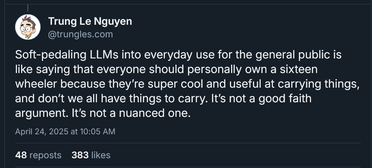The image size is (372, 168).
Task: View the 383 likes list
Action: [x=91, y=155]
